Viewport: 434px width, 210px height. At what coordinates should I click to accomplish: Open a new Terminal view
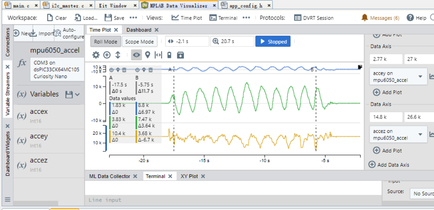(223, 18)
